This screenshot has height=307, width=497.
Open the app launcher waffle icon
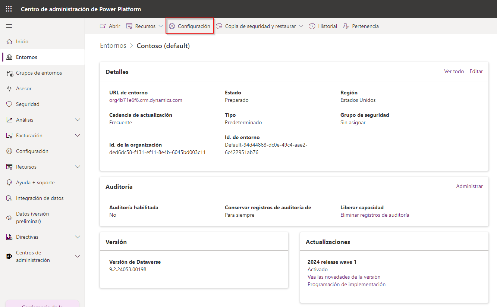[9, 9]
